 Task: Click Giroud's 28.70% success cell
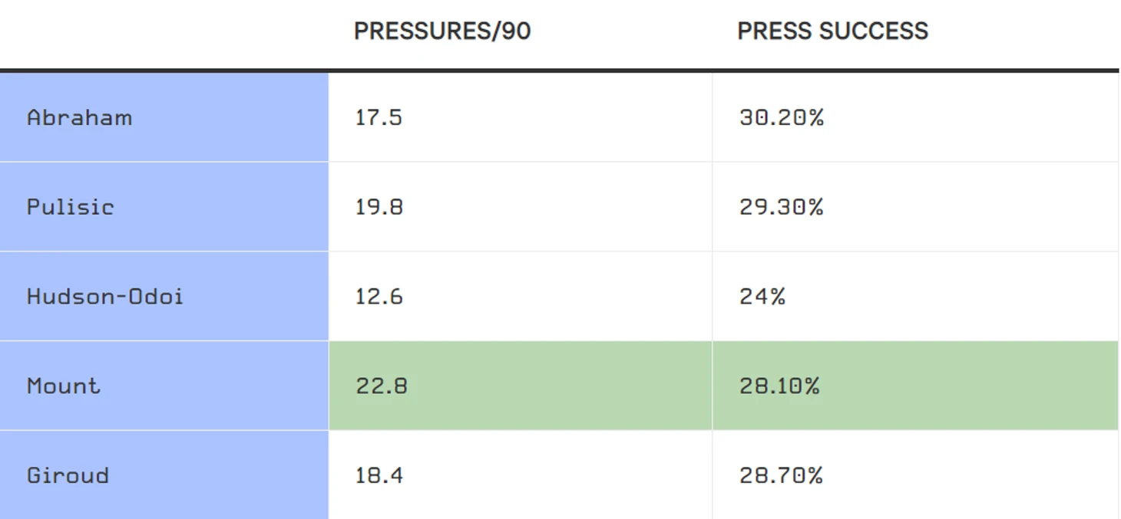915,475
